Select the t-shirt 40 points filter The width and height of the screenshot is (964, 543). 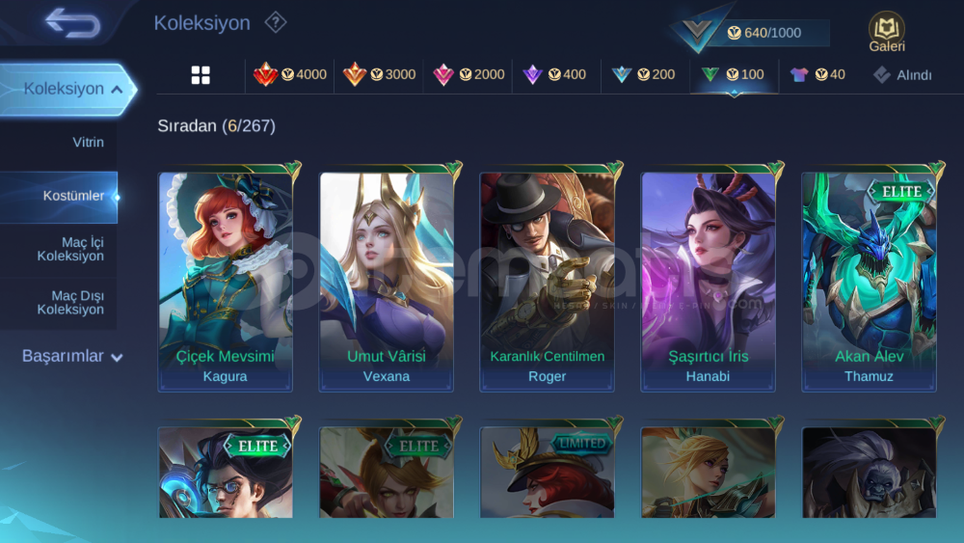pyautogui.click(x=817, y=75)
